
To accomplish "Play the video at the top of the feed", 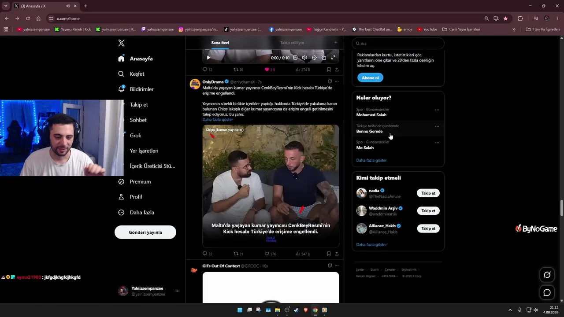I will tap(208, 58).
